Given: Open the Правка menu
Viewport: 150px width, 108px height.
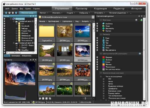Looking at the screenshot, I should (14, 9).
